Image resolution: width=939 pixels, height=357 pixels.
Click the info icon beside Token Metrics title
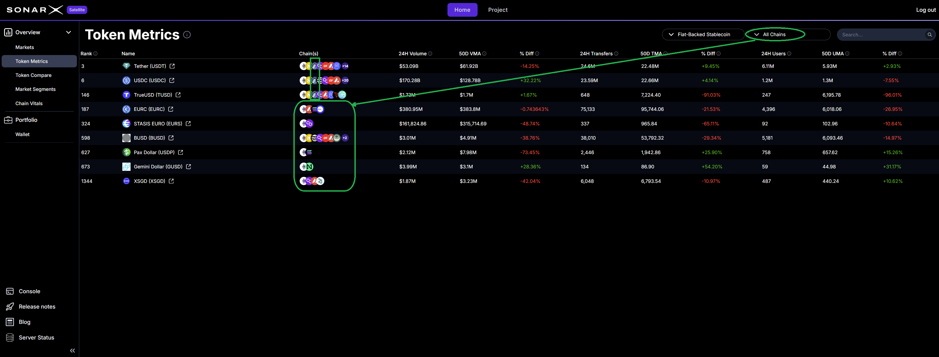coord(187,35)
